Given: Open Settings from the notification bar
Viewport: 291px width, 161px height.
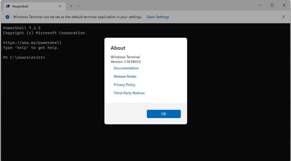Looking at the screenshot, I should coord(158,17).
